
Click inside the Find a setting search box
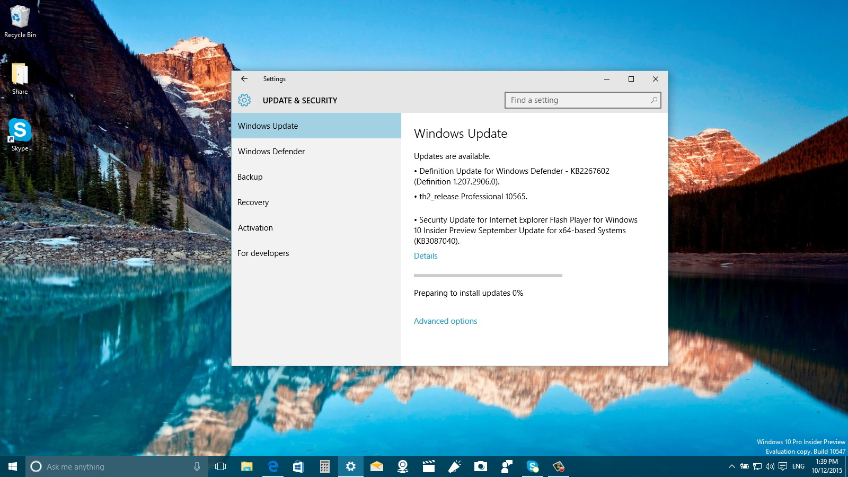pos(582,100)
